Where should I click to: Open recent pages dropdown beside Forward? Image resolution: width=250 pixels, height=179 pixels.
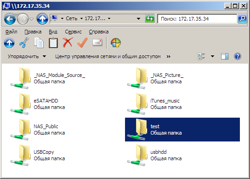pyautogui.click(x=32, y=19)
